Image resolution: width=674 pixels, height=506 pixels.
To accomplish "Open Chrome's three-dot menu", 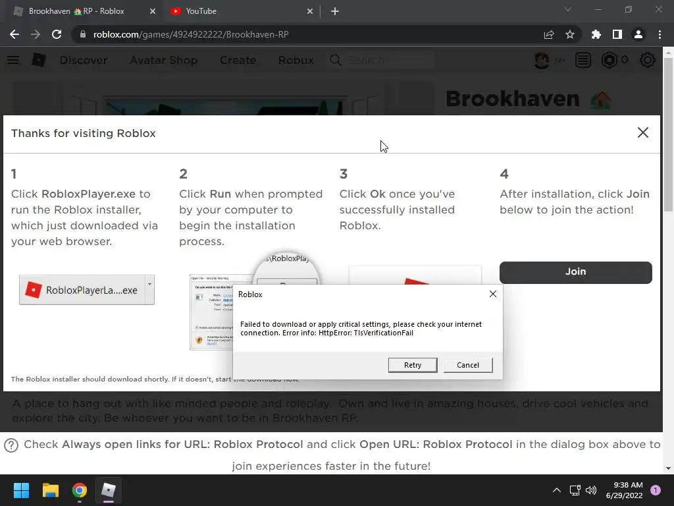I will 660,34.
